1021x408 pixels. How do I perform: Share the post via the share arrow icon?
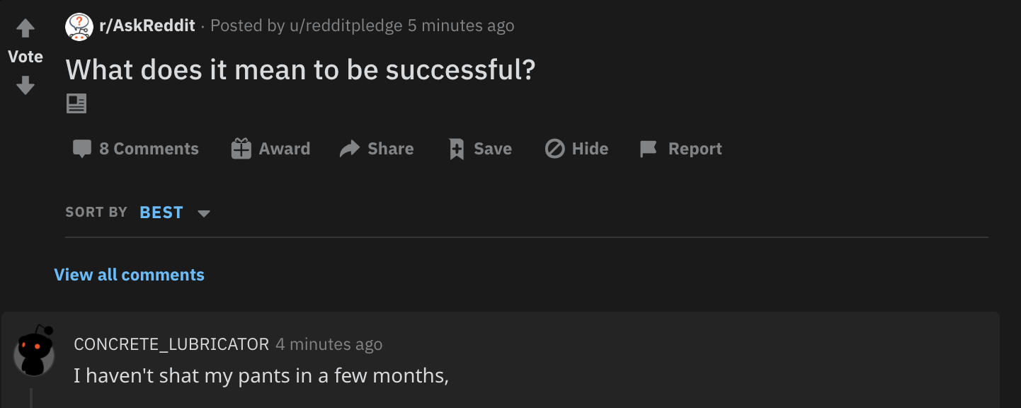pos(348,148)
